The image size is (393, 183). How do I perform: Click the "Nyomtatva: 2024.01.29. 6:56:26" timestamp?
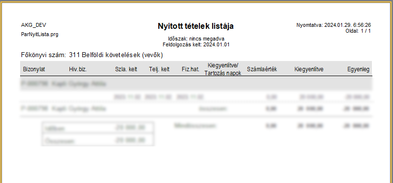[x=334, y=25]
